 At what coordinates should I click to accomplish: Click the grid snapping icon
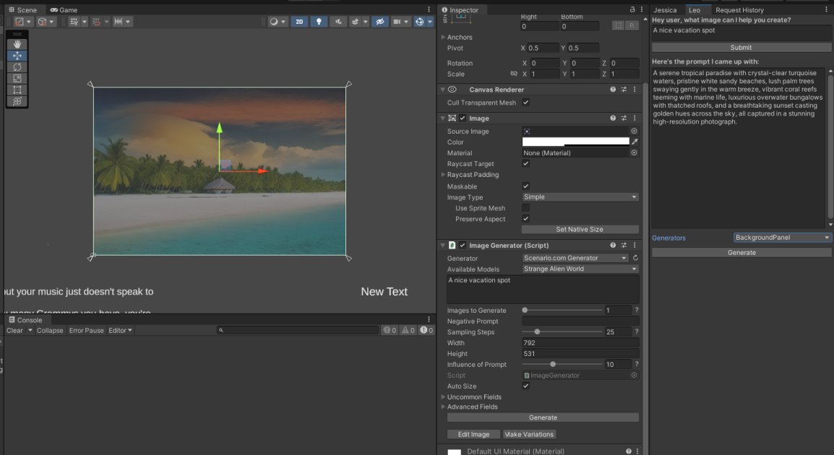pyautogui.click(x=96, y=22)
